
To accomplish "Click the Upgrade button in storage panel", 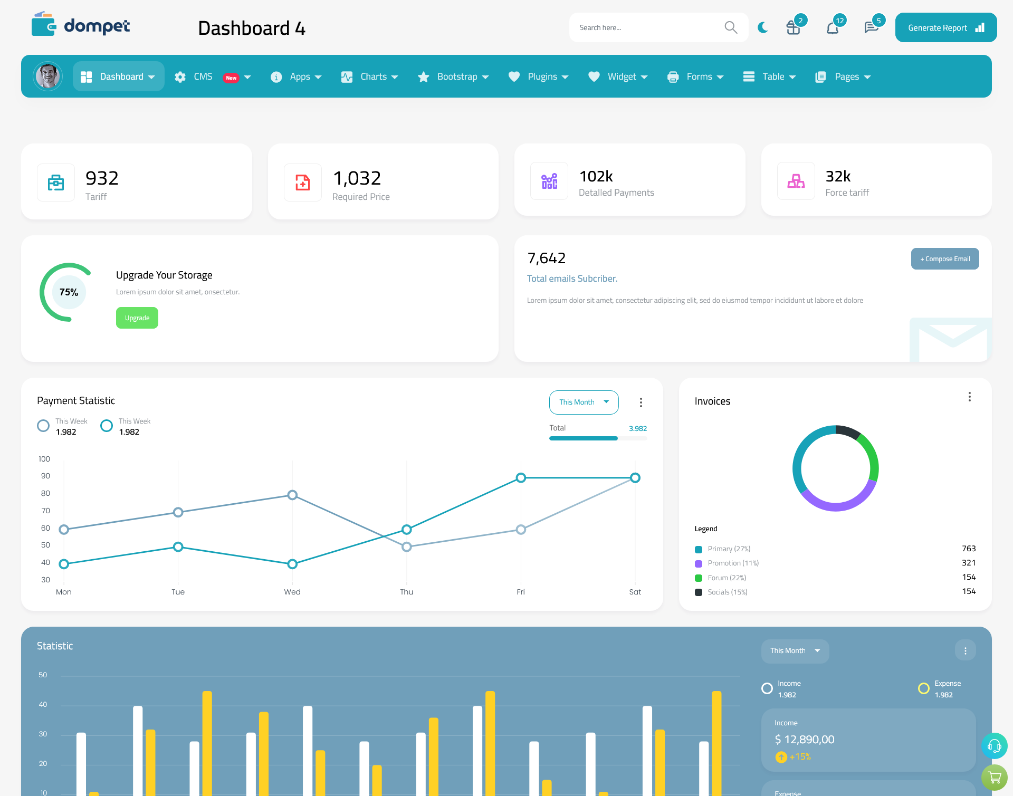I will (137, 318).
